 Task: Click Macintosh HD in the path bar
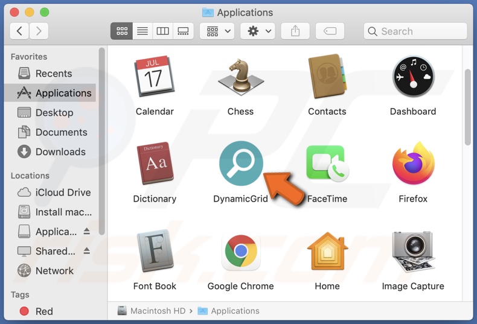(152, 311)
